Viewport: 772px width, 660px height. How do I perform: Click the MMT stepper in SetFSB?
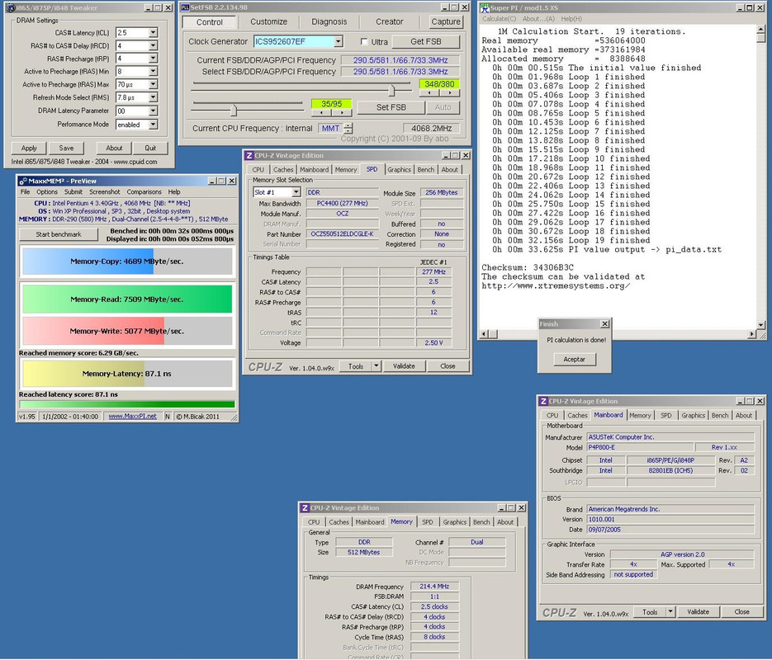348,129
